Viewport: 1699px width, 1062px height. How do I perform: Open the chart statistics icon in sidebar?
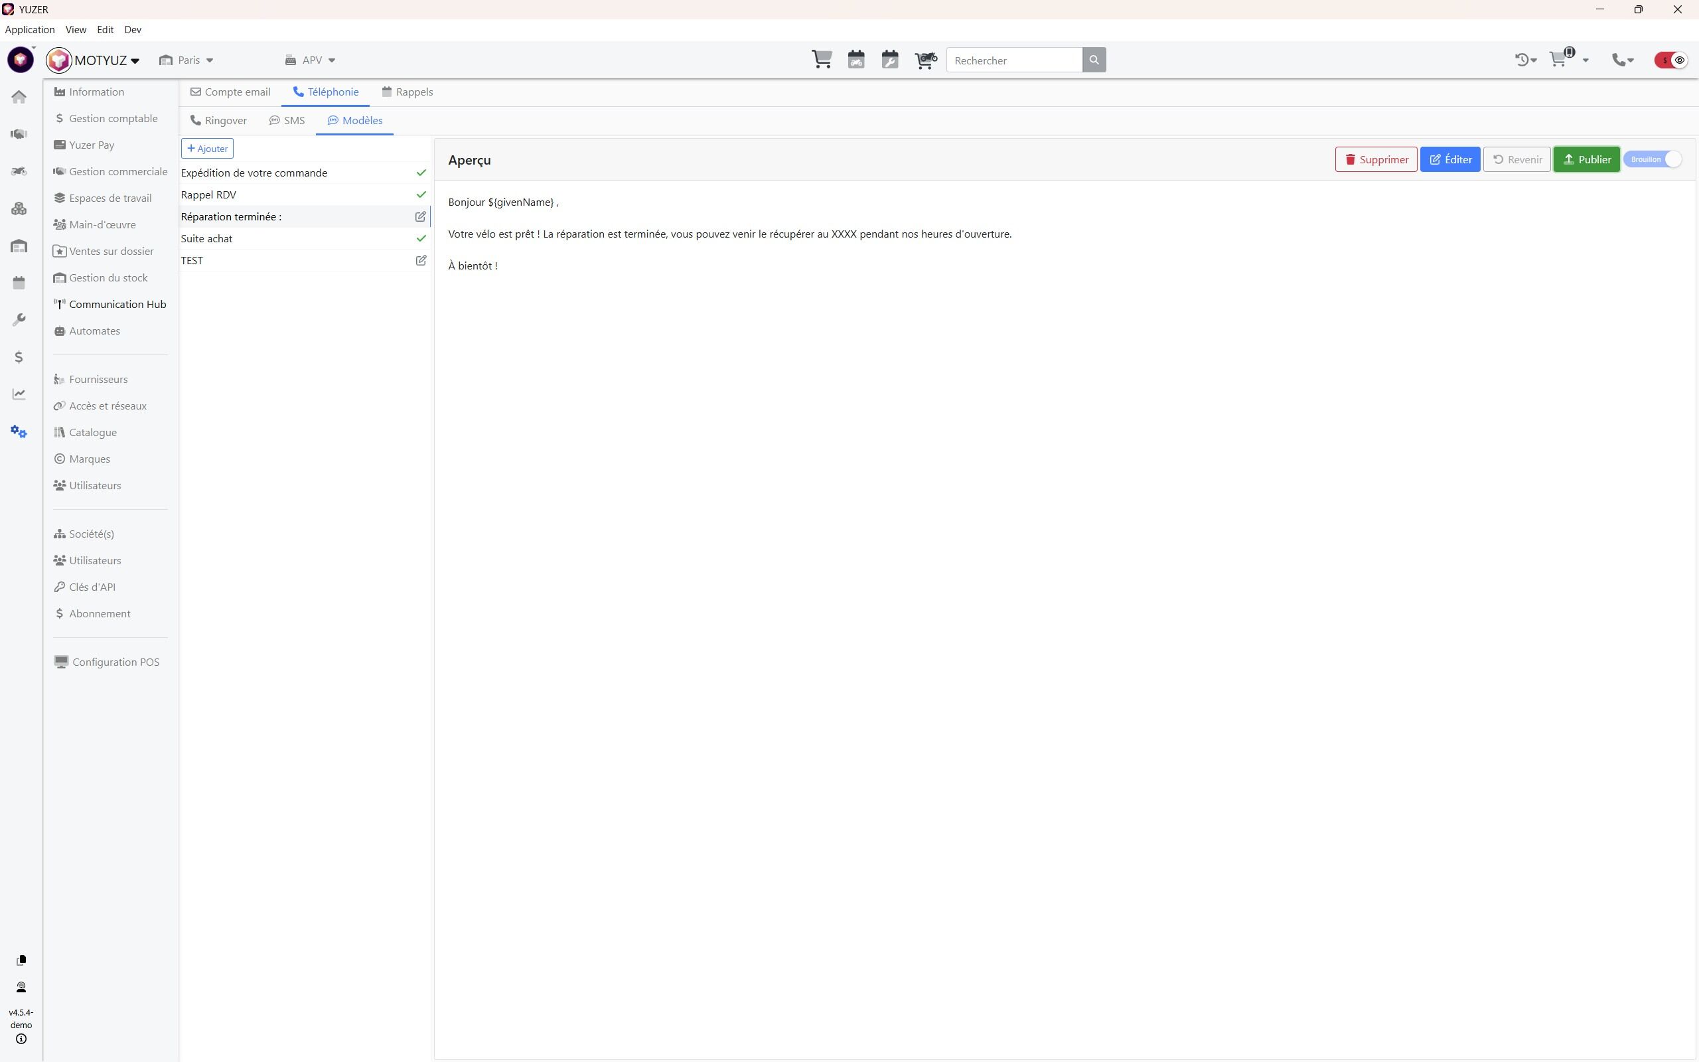pyautogui.click(x=19, y=394)
